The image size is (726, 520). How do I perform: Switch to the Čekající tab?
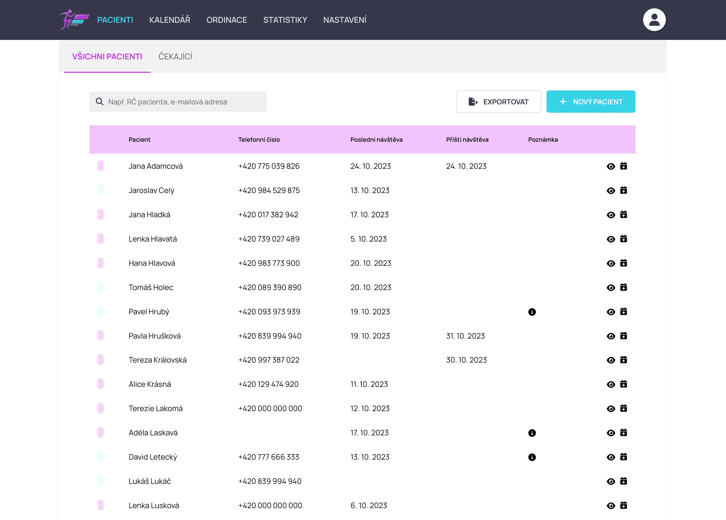click(x=175, y=57)
